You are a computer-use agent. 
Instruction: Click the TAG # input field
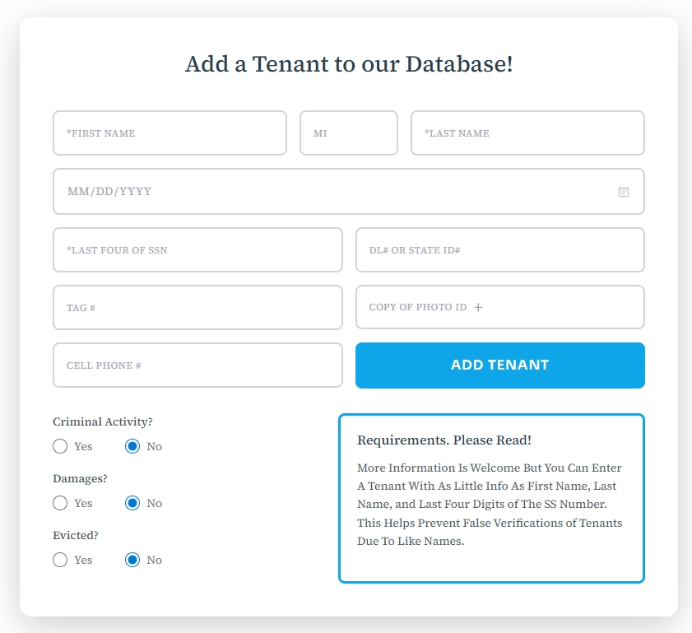point(197,307)
